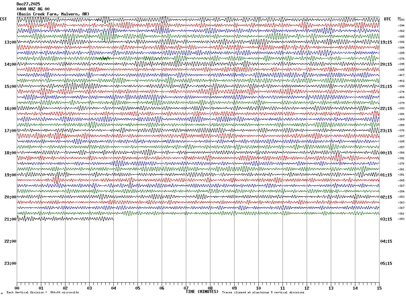
Task: Click the 05:15 UTC time label
Action: click(386, 263)
